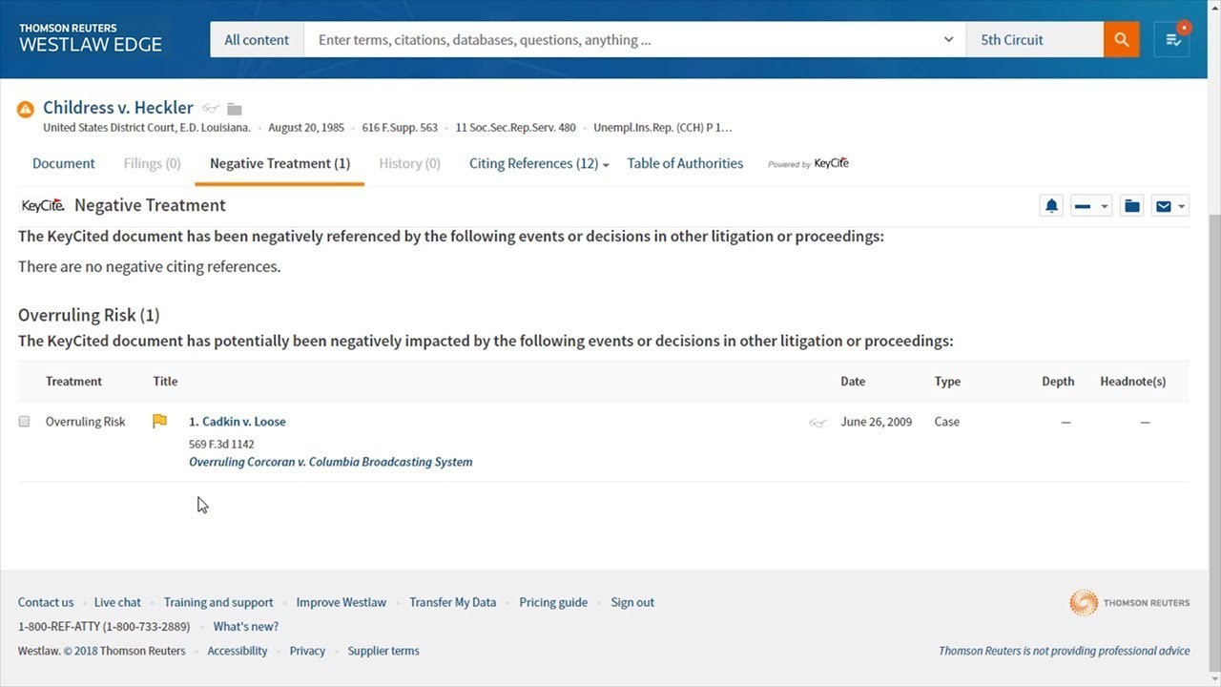The height and width of the screenshot is (687, 1221).
Task: Open the detail level dropdown next to bell
Action: 1091,206
